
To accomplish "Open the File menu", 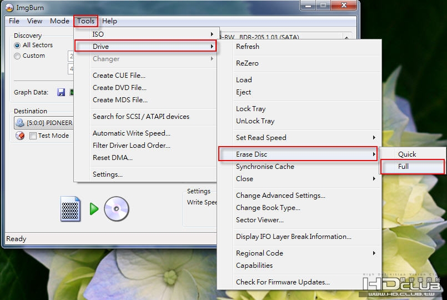I will tap(14, 21).
